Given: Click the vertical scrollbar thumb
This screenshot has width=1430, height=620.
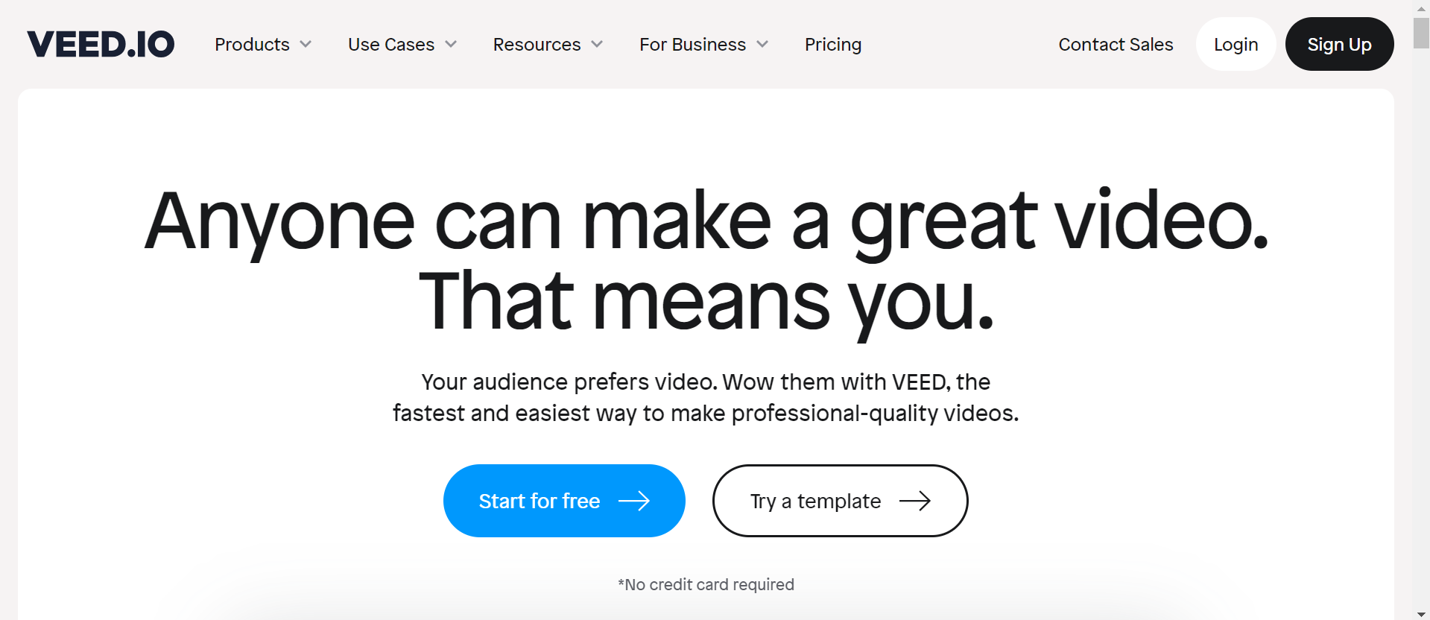Looking at the screenshot, I should pos(1421,33).
